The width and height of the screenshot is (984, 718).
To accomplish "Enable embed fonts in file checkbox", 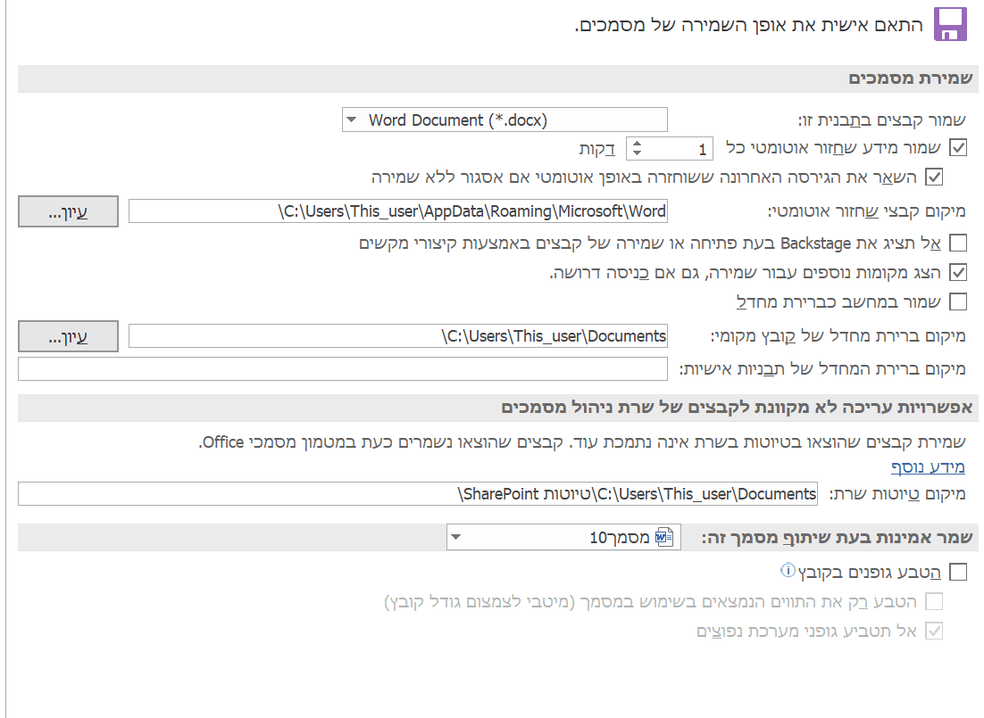I will (x=957, y=571).
